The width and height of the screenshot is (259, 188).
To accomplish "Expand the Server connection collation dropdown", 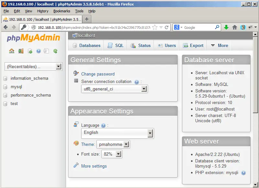I will coord(114,89).
